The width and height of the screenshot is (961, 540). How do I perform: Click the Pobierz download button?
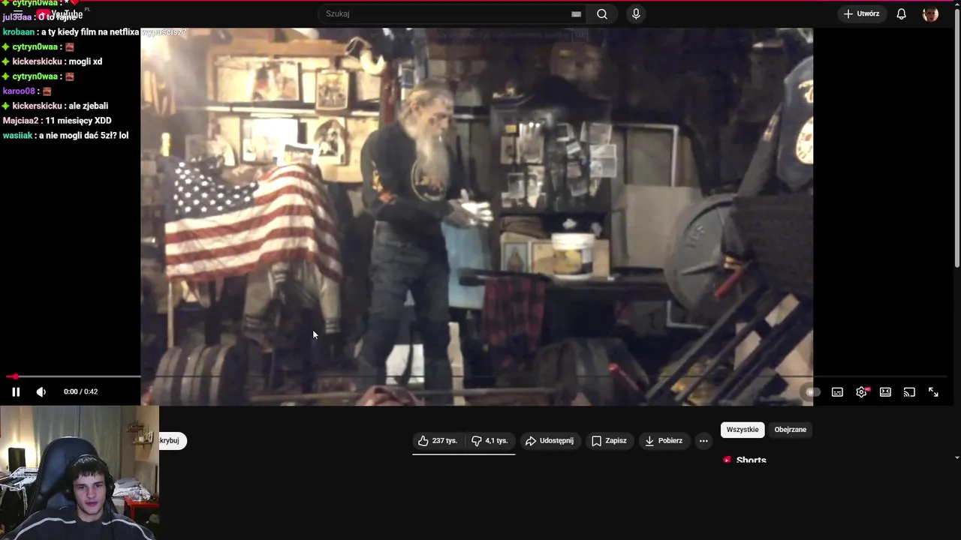tap(664, 441)
